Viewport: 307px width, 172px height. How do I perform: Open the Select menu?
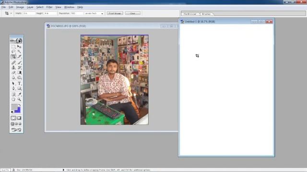pos(40,7)
